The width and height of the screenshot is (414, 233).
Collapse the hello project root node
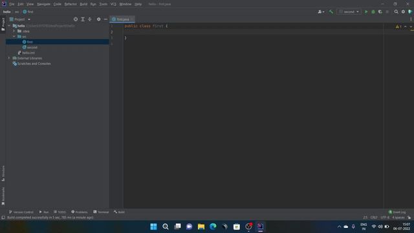pyautogui.click(x=9, y=26)
